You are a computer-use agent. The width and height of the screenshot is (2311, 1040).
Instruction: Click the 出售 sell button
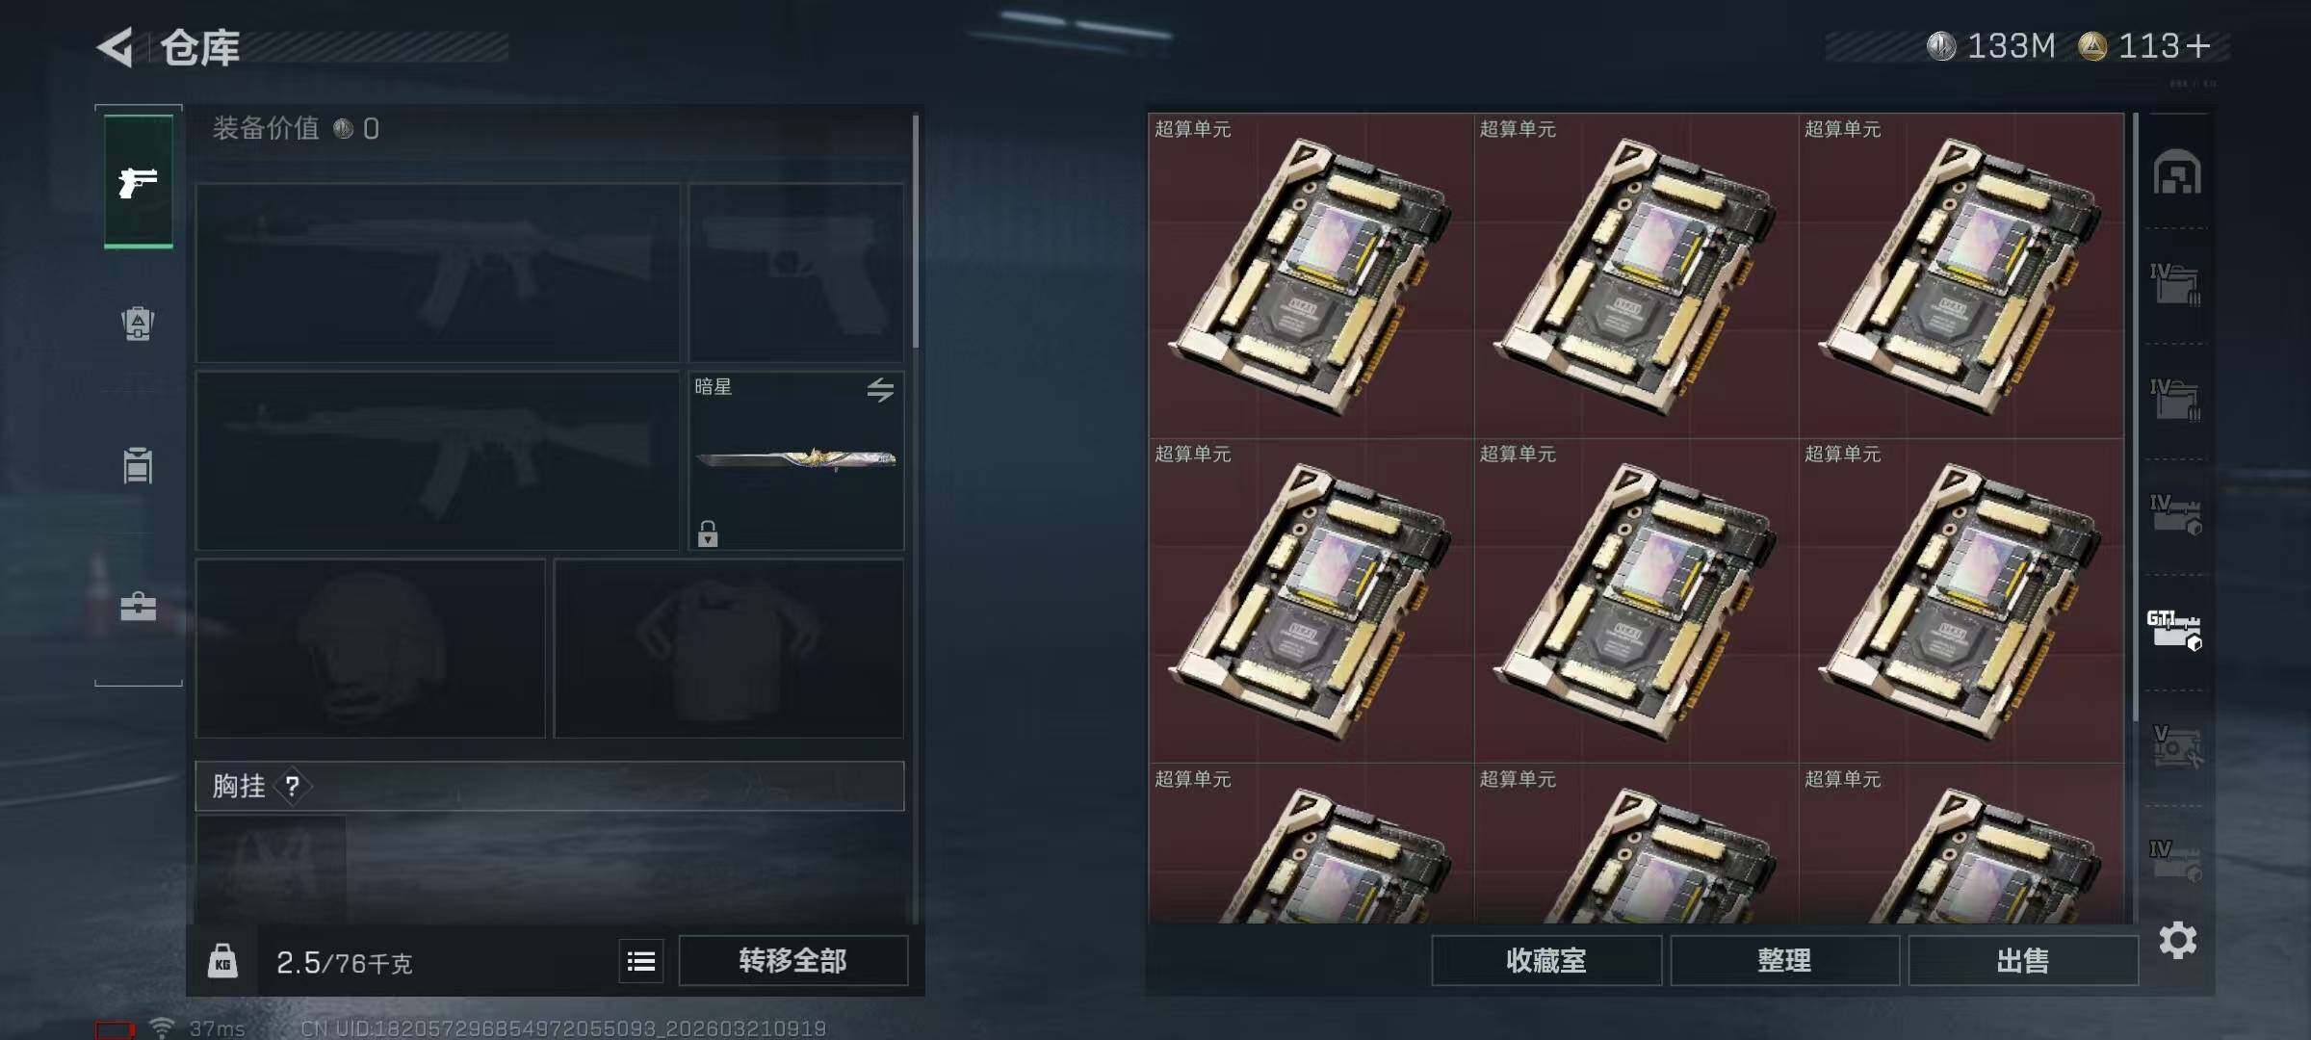[x=2022, y=961]
